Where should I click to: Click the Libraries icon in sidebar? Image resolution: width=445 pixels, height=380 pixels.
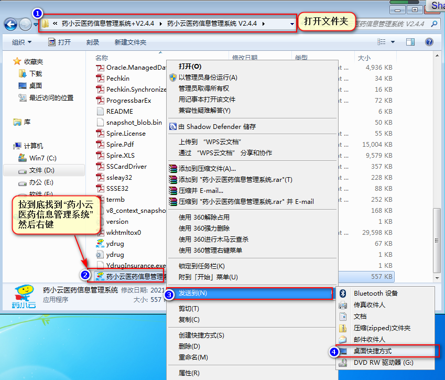click(17, 122)
